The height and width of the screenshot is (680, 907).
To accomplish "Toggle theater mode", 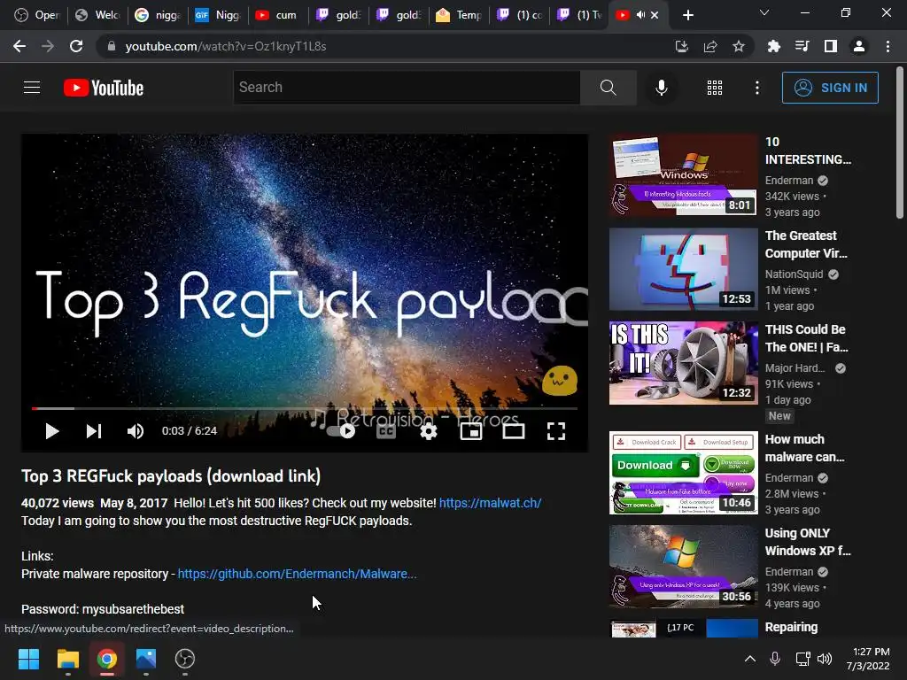I will pyautogui.click(x=514, y=431).
